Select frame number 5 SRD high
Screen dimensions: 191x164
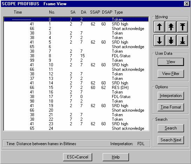(76, 42)
